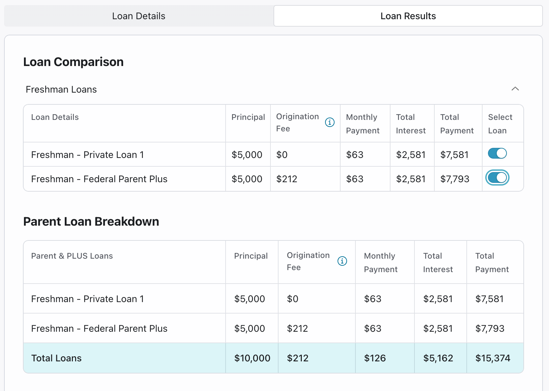
Task: Click Origination Fee info icon in Loan Comparison
Action: pyautogui.click(x=329, y=122)
